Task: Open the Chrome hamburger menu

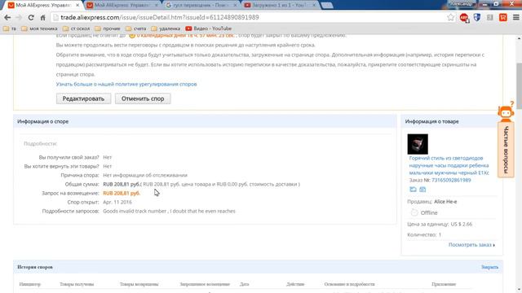Action: pyautogui.click(x=515, y=18)
